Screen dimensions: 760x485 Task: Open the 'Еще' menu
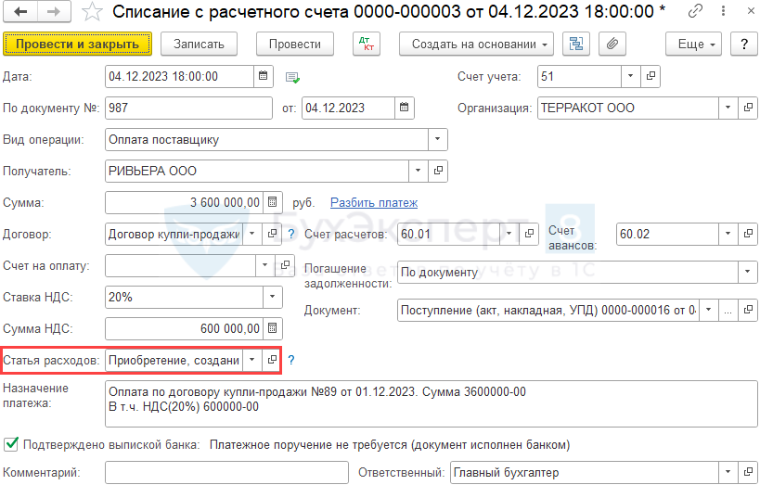click(696, 44)
